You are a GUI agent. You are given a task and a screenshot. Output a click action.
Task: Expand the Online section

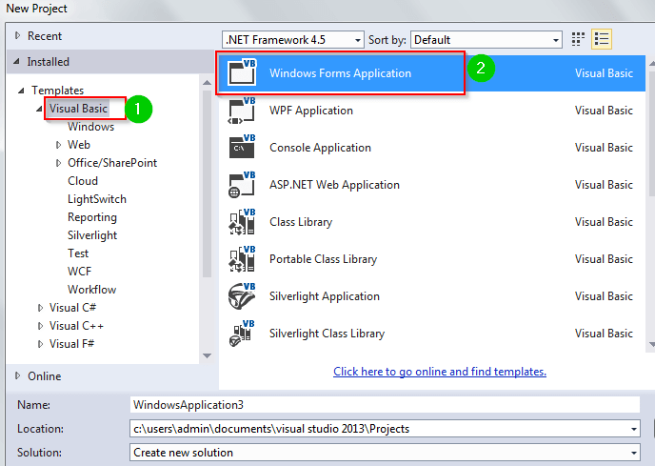click(x=18, y=376)
